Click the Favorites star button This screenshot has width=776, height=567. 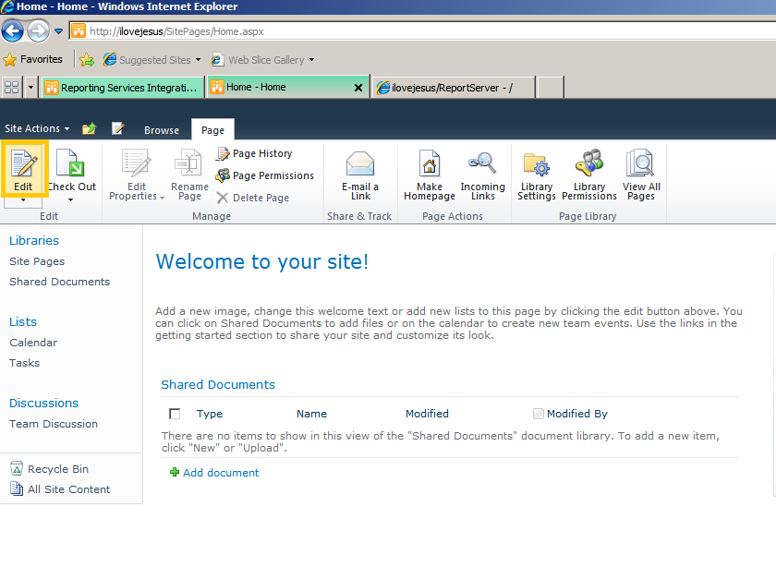(x=33, y=59)
